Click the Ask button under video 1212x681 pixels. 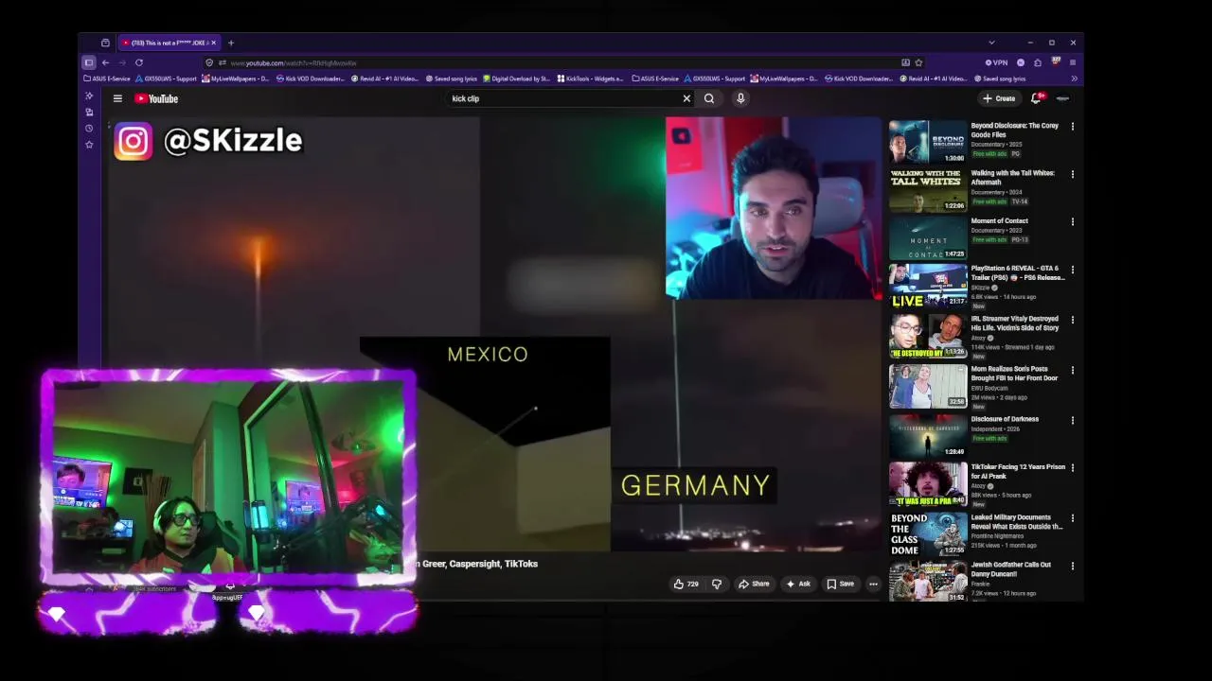coord(798,584)
